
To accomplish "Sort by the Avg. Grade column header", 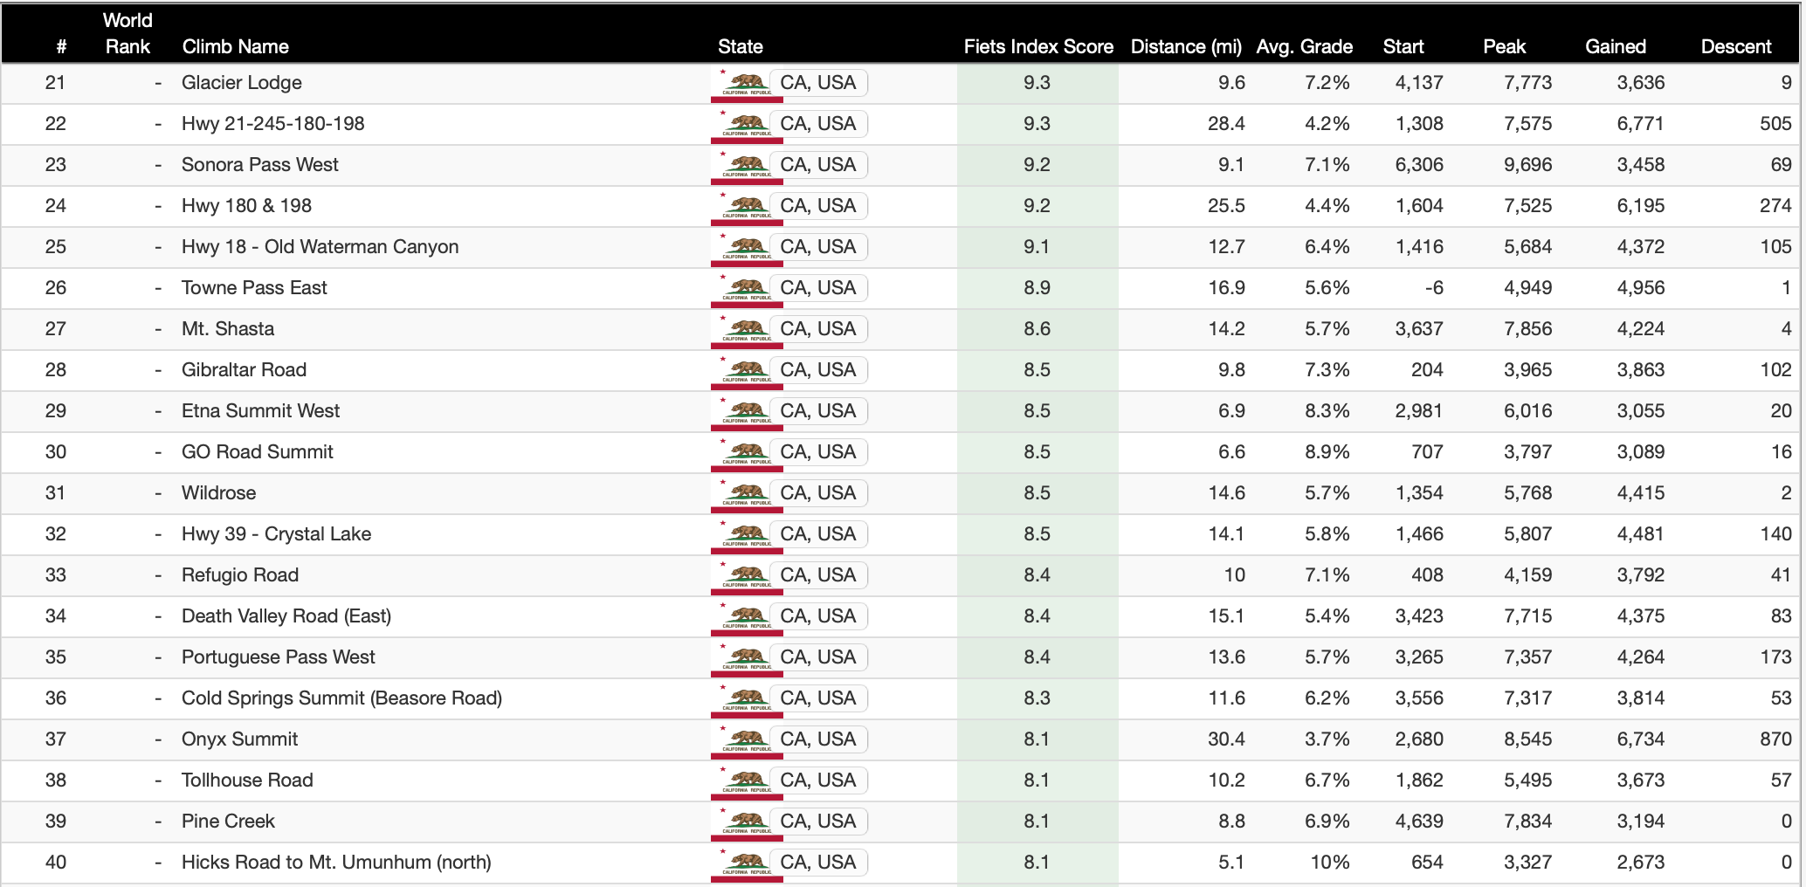I will pyautogui.click(x=1304, y=47).
